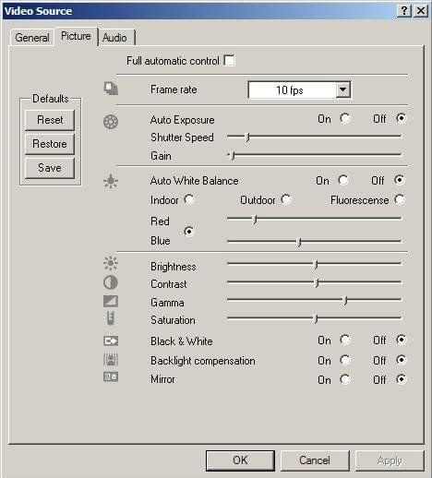Select the Outdoor white balance preset
The image size is (432, 478).
286,199
